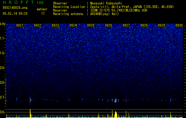The image size is (186, 118).
Task: Click the Receiving Location label
Action: pyautogui.click(x=69, y=7)
